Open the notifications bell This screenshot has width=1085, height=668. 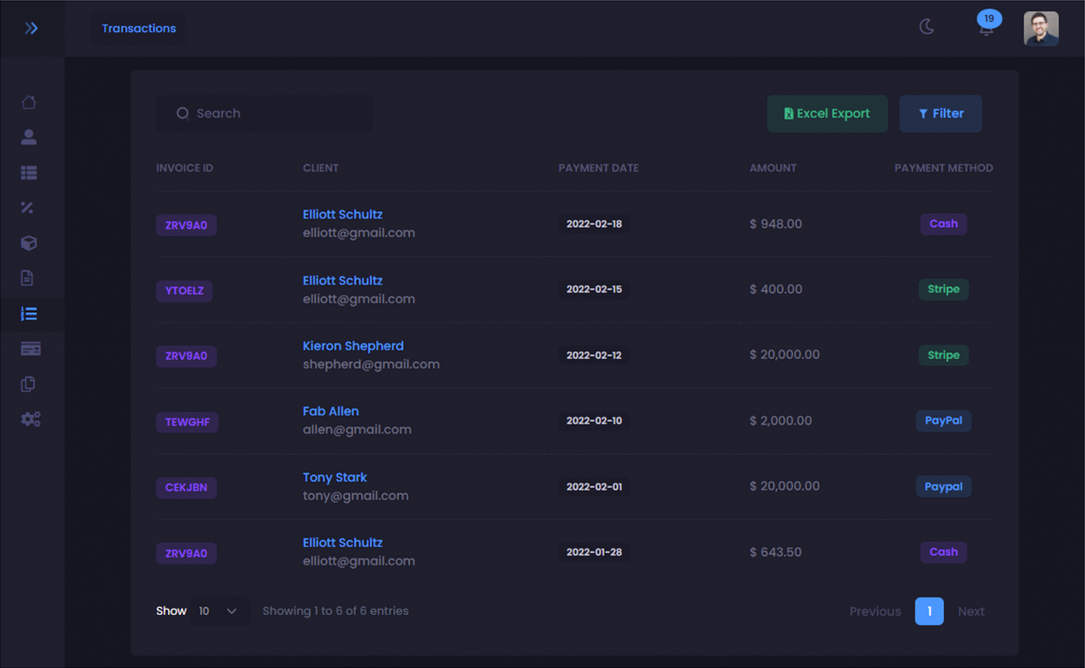point(986,29)
